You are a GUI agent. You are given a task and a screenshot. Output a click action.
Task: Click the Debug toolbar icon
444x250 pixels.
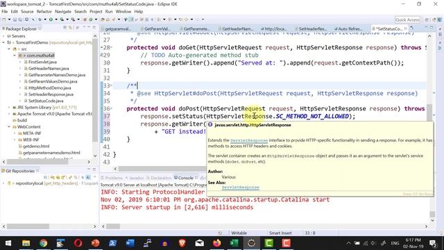pos(40,19)
